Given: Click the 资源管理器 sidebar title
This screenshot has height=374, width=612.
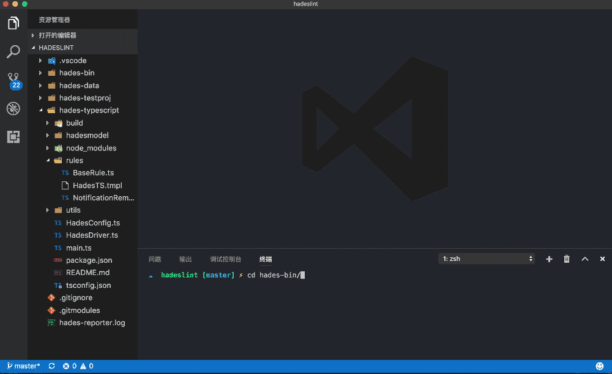Looking at the screenshot, I should coord(54,20).
